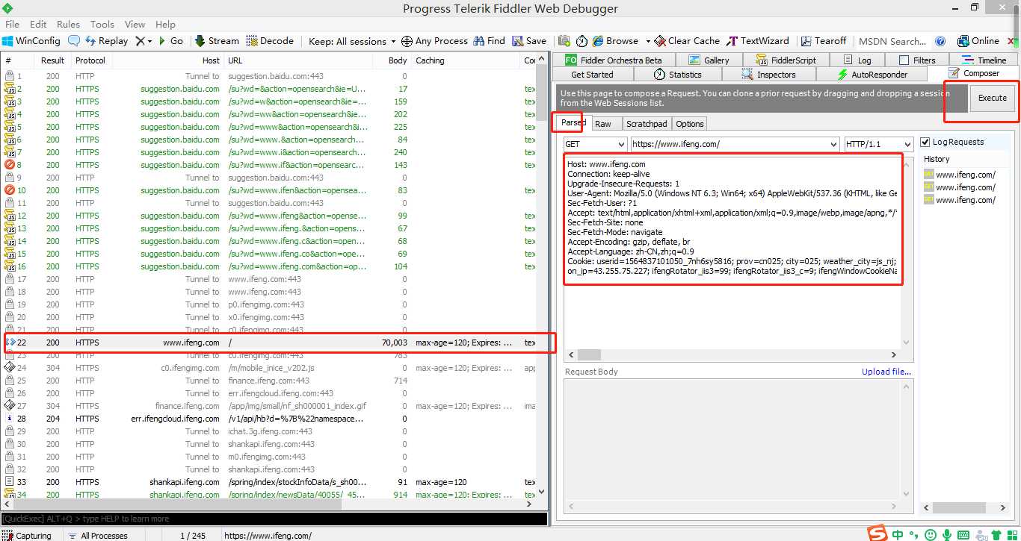
Task: Click the camera screenshot icon
Action: pos(564,41)
